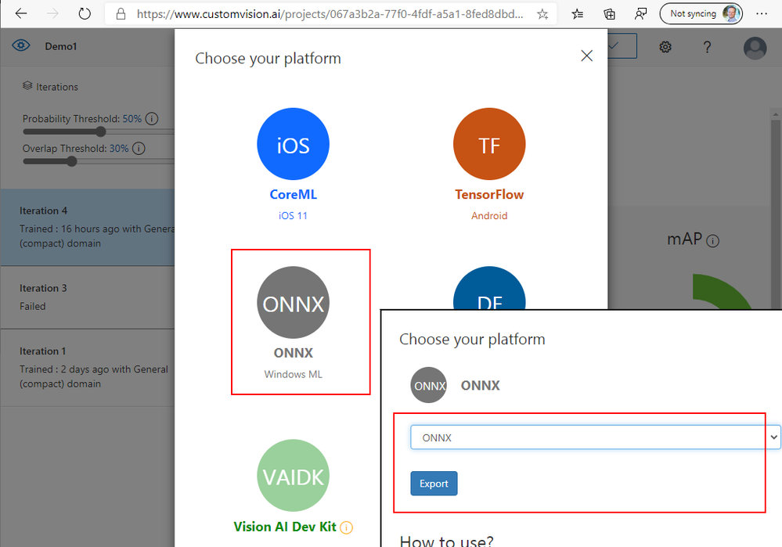Viewport: 782px width, 547px height.
Task: Reload the page
Action: coord(85,13)
